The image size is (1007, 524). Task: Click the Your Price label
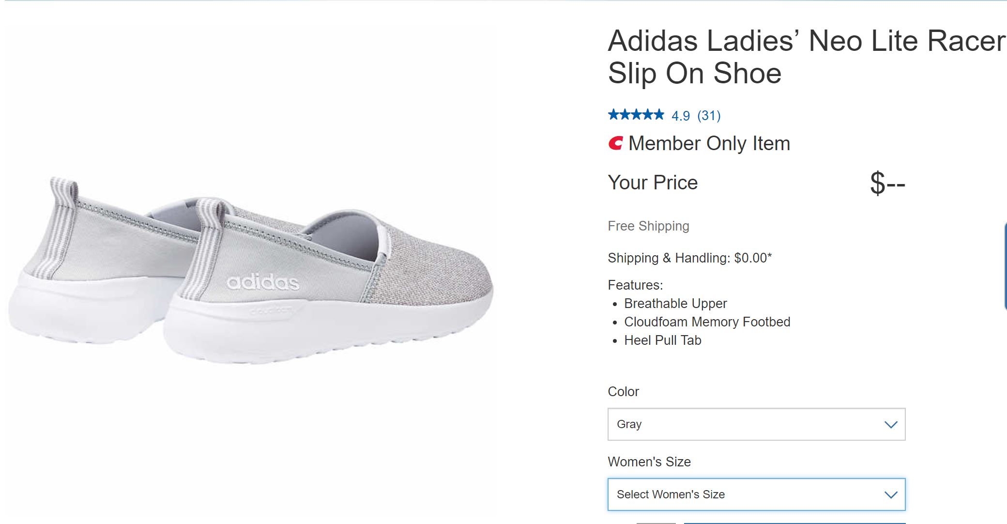pos(653,183)
